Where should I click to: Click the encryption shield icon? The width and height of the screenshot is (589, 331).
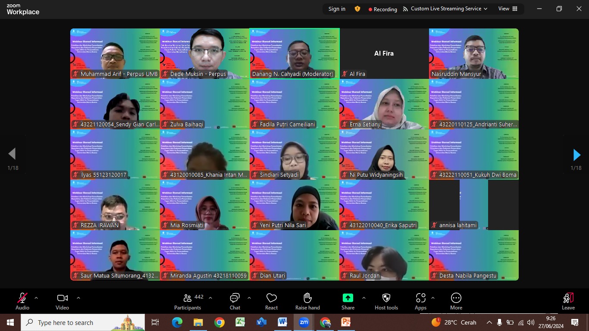point(357,9)
